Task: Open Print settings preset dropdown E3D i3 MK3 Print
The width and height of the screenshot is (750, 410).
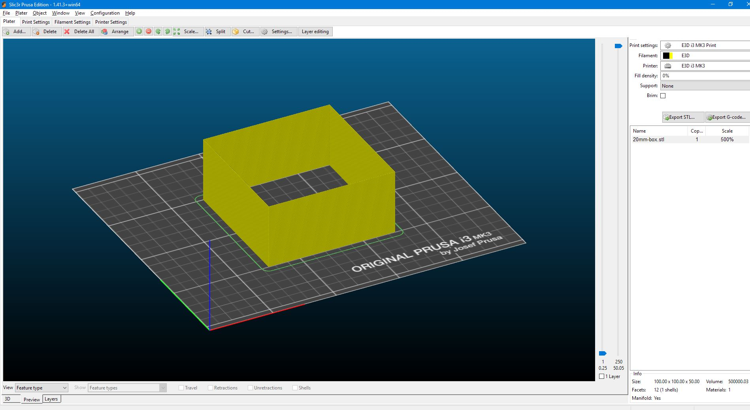Action: pyautogui.click(x=705, y=45)
